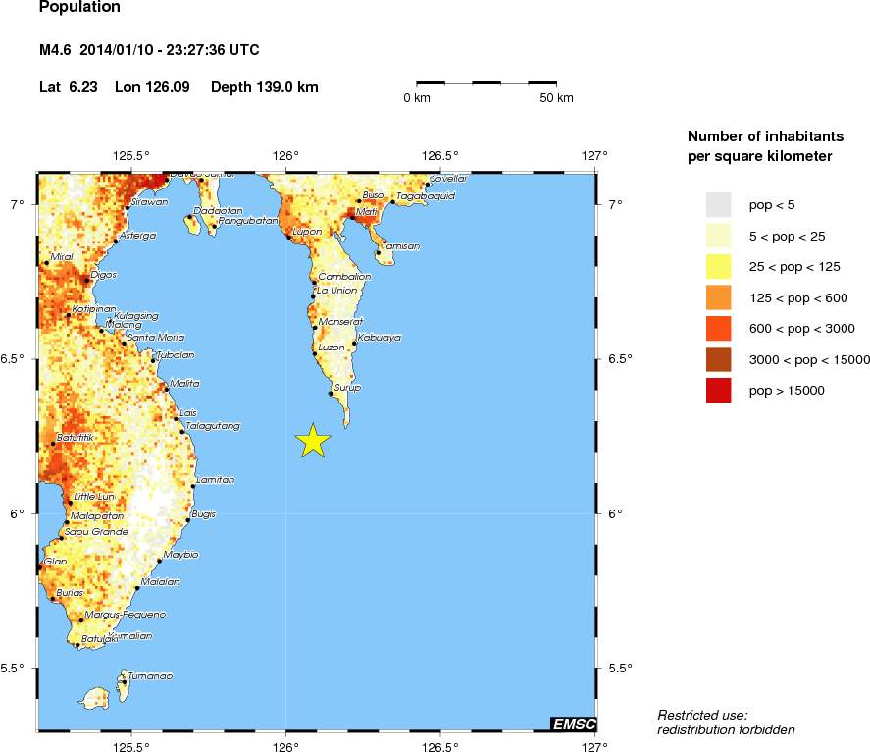The image size is (870, 752).
Task: Select the Maybio coastal town marker
Action: coord(159,561)
